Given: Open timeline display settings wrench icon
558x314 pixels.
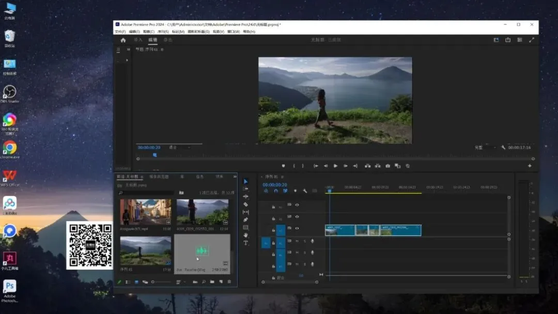Looking at the screenshot, I should pyautogui.click(x=305, y=191).
